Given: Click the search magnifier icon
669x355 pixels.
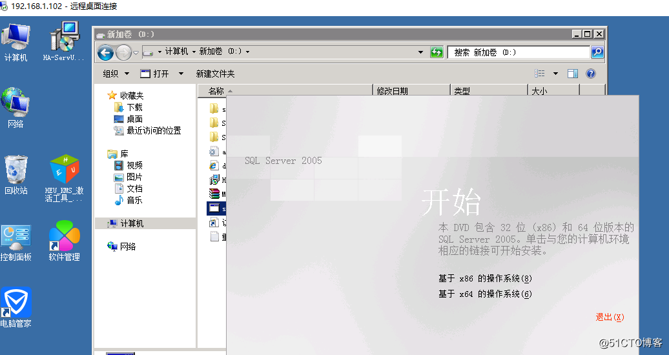Looking at the screenshot, I should (597, 52).
